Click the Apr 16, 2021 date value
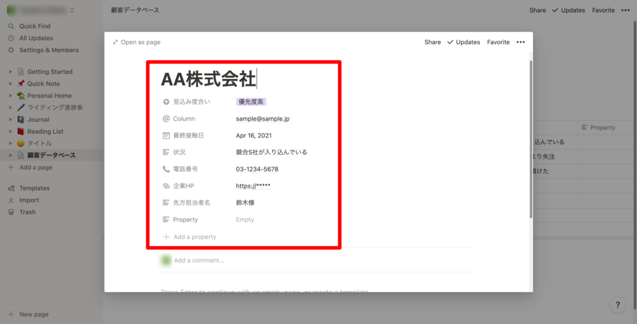 click(254, 136)
